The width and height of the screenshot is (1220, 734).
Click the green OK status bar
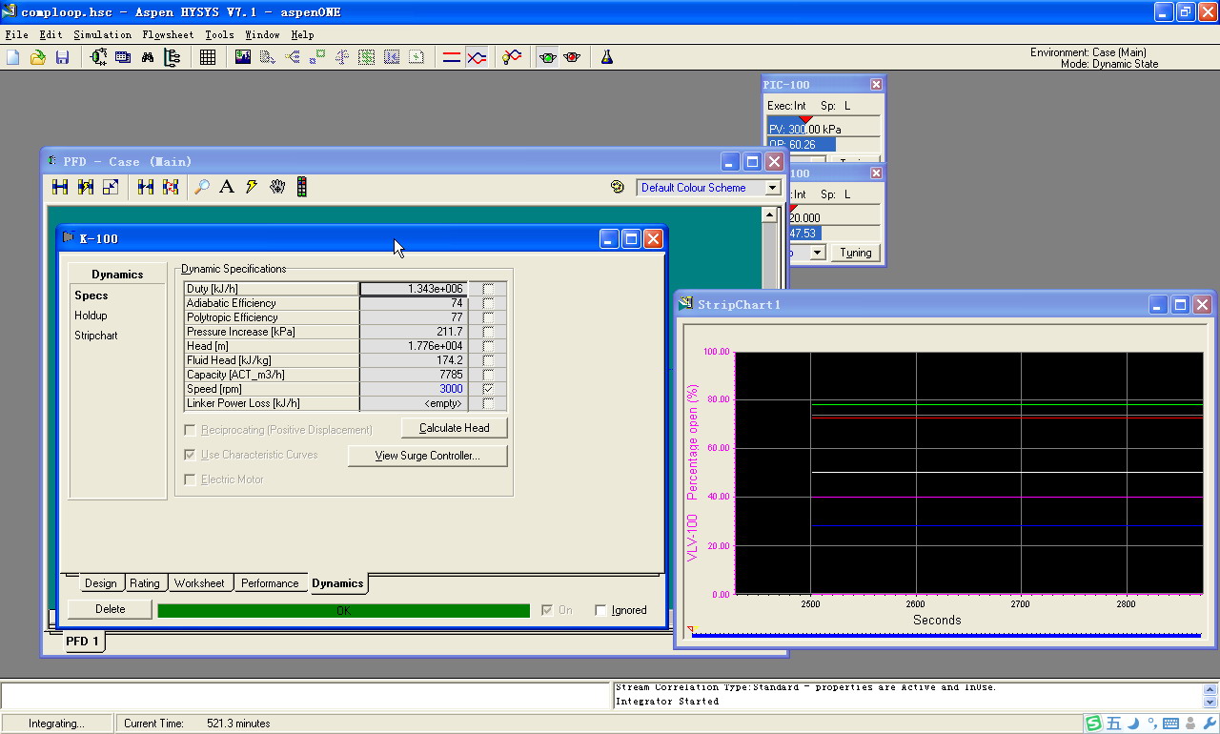(x=343, y=610)
